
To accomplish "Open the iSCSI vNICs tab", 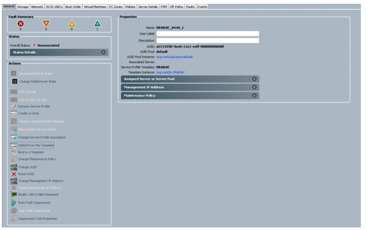I will [x=54, y=7].
